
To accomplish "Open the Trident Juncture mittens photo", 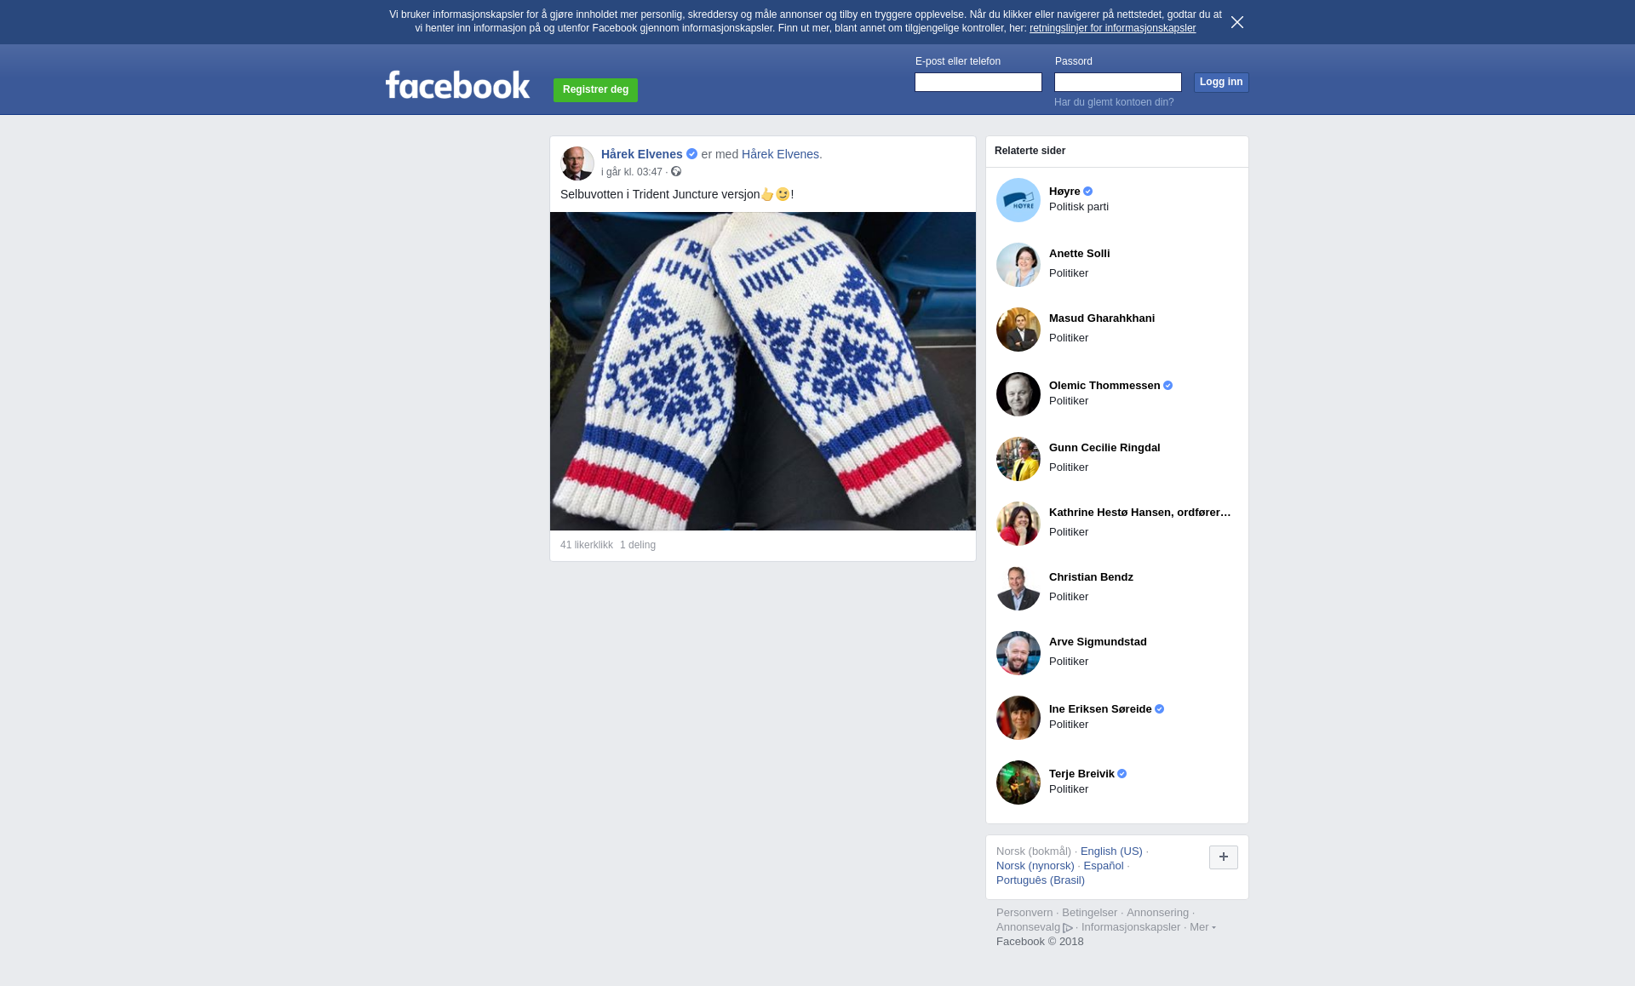I will click(x=763, y=371).
